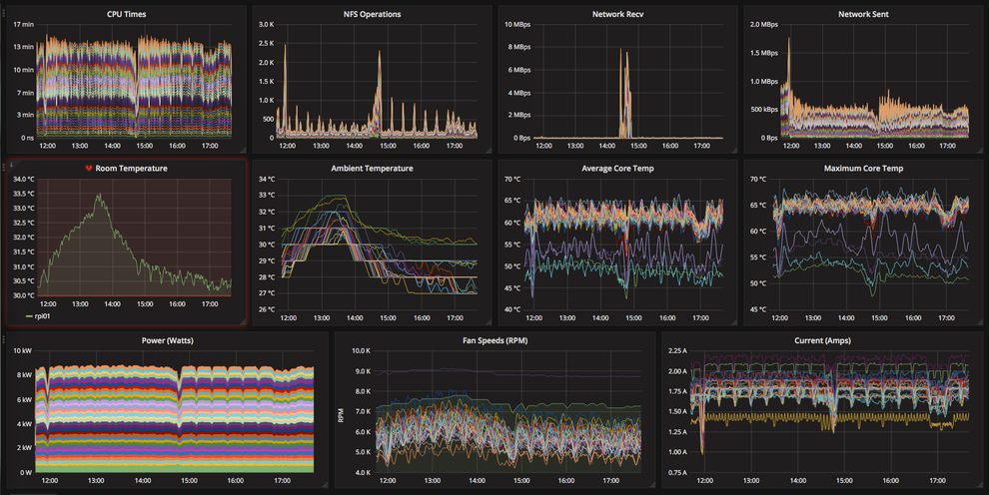This screenshot has height=495, width=989.
Task: Click the resize handle of the NFS Operations panel
Action: [x=487, y=151]
